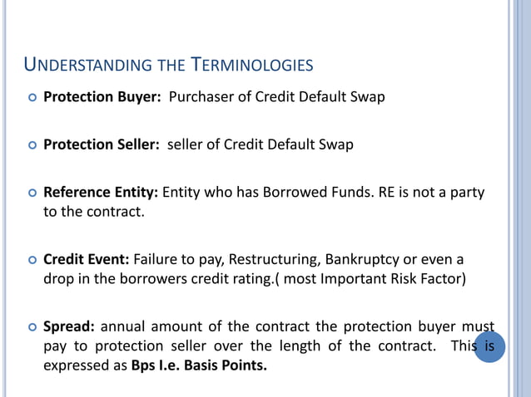Select the bold 'Protection Buyer:' label
The height and width of the screenshot is (397, 531).
[102, 97]
